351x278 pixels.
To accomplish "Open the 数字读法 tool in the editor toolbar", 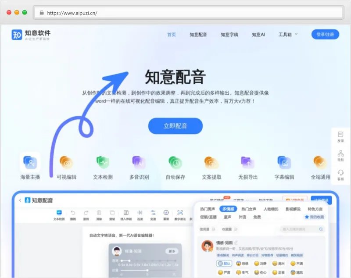I will [x=179, y=215].
